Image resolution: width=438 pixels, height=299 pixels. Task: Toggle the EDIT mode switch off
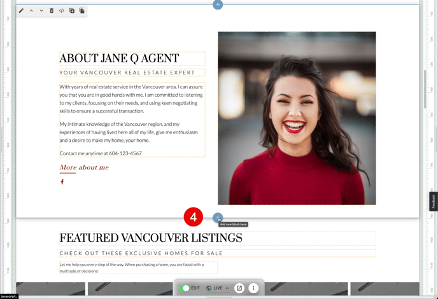click(184, 288)
